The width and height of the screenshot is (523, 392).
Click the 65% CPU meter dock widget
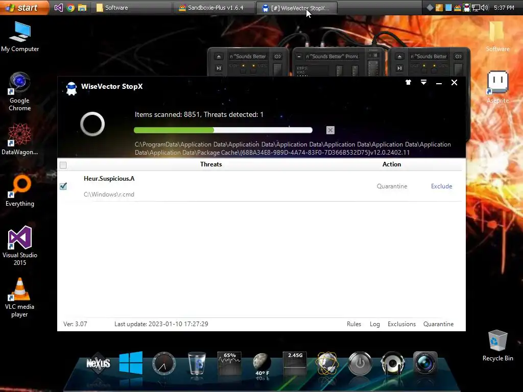[229, 363]
